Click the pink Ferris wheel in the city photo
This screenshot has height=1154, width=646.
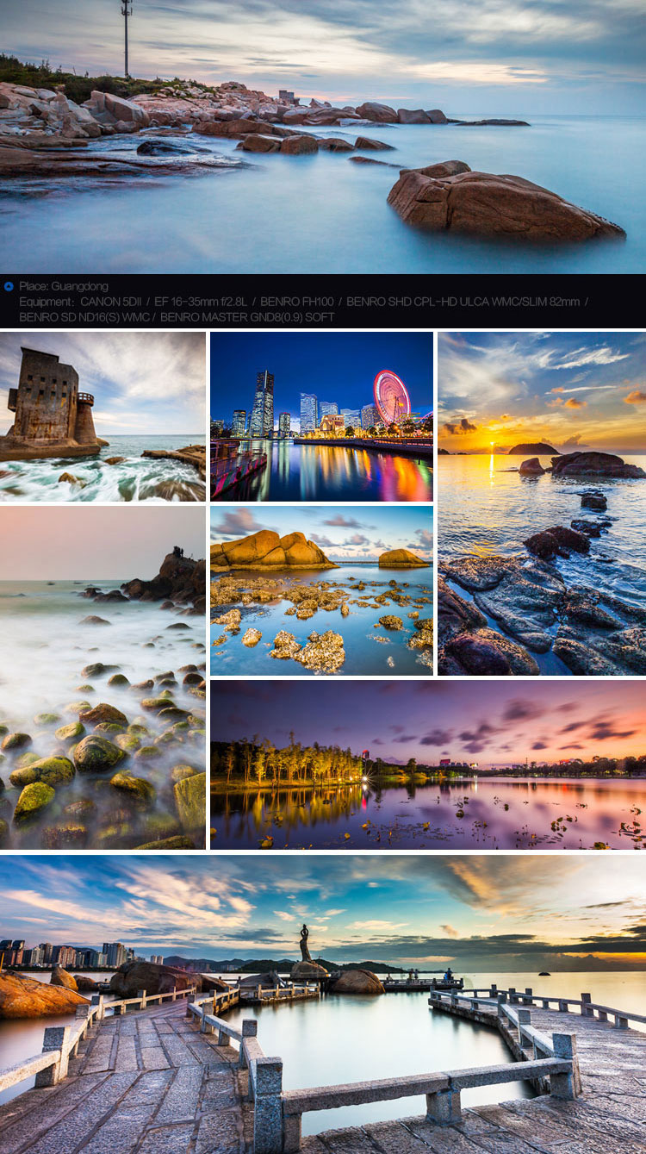392,396
